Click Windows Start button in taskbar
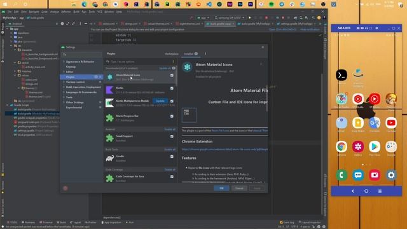 point(5,4)
